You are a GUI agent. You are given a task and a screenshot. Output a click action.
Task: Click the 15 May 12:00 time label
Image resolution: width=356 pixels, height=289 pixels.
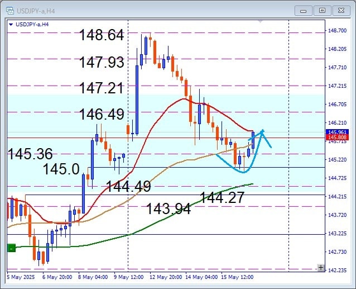237,277
